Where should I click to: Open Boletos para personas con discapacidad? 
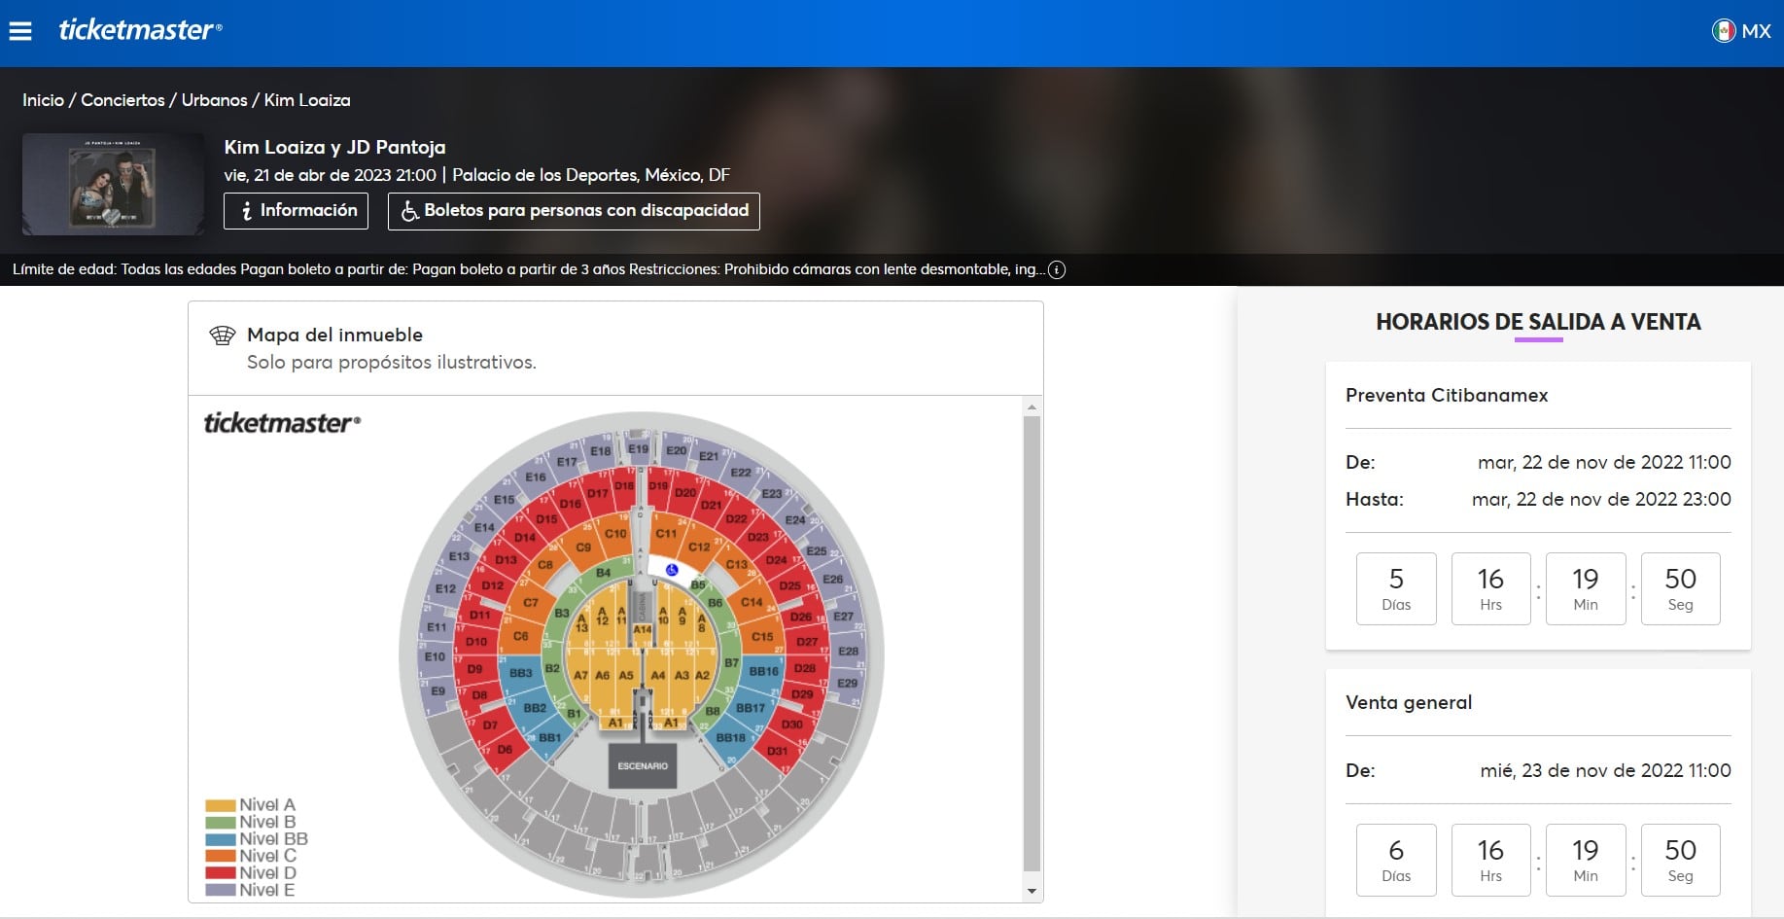(x=574, y=211)
